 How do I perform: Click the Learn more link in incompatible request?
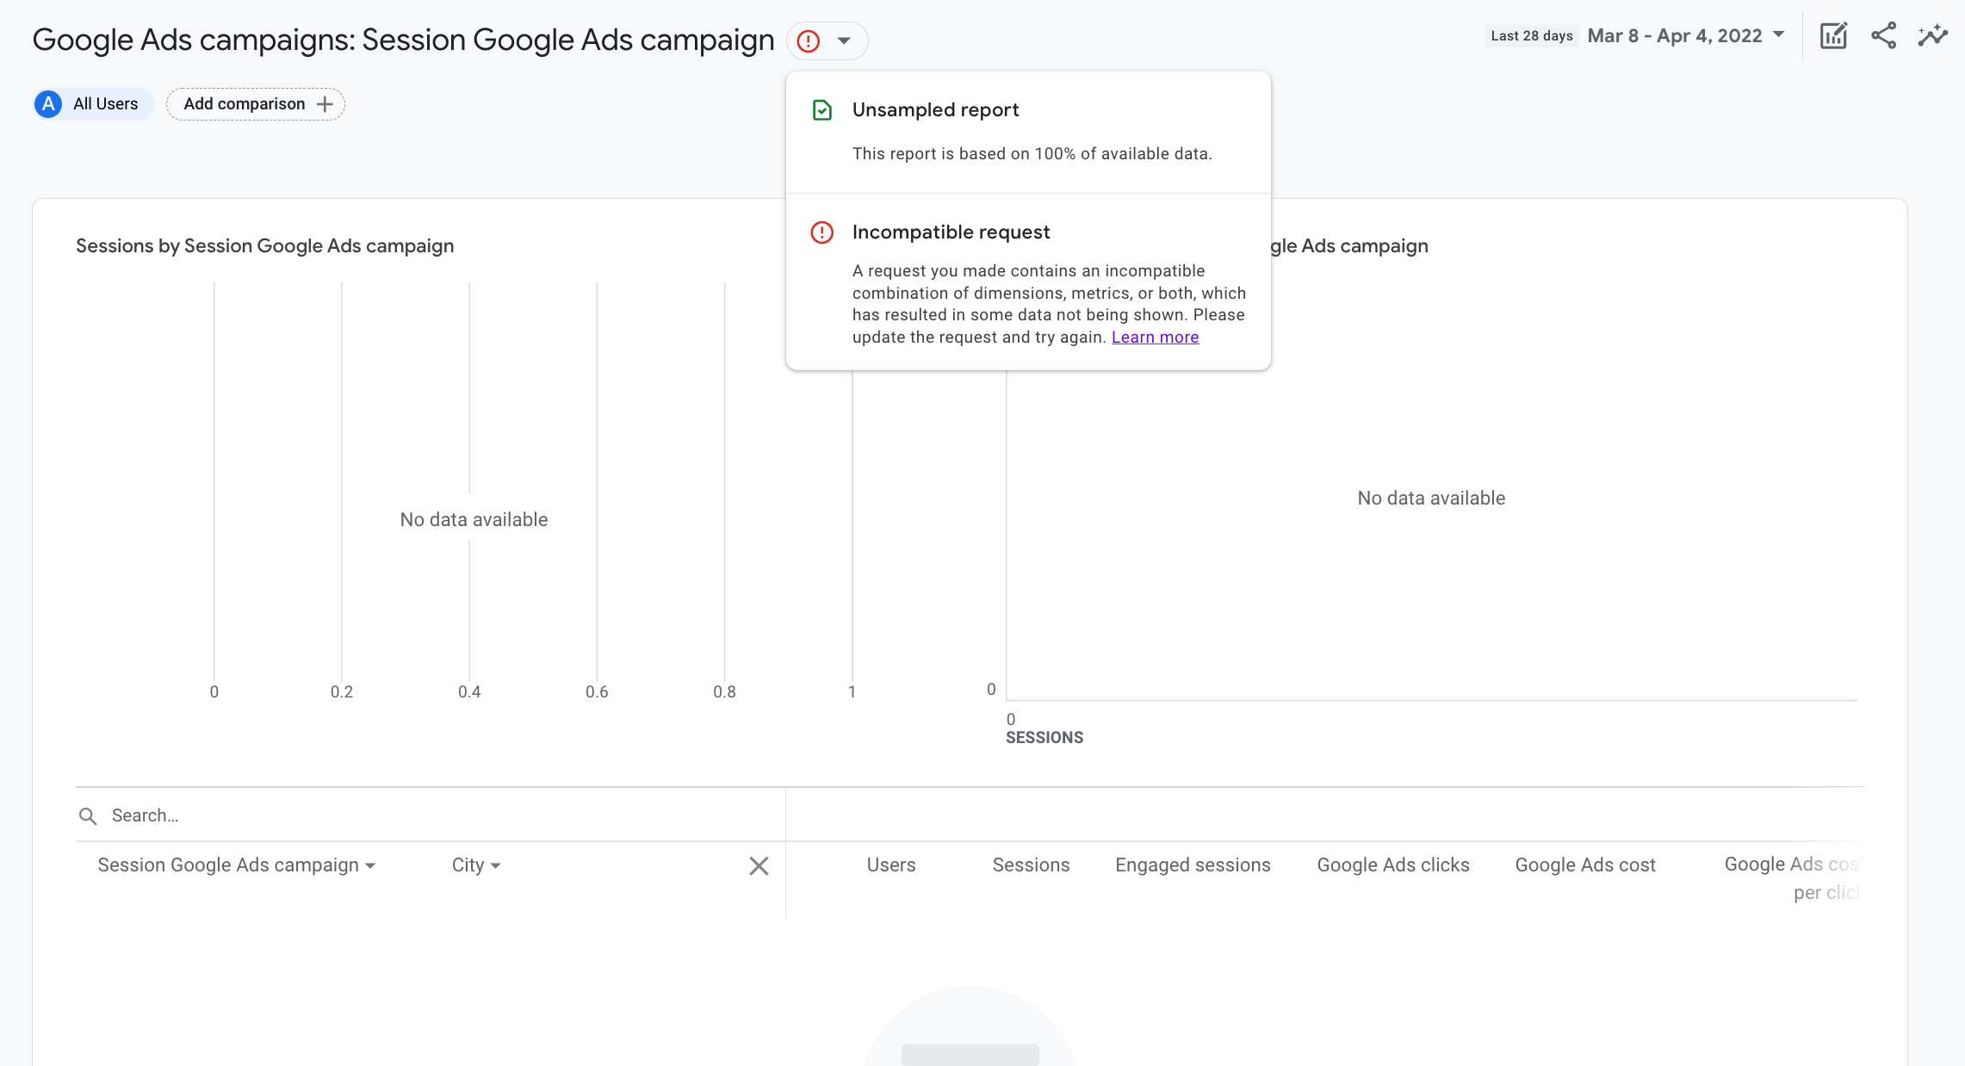click(1154, 336)
